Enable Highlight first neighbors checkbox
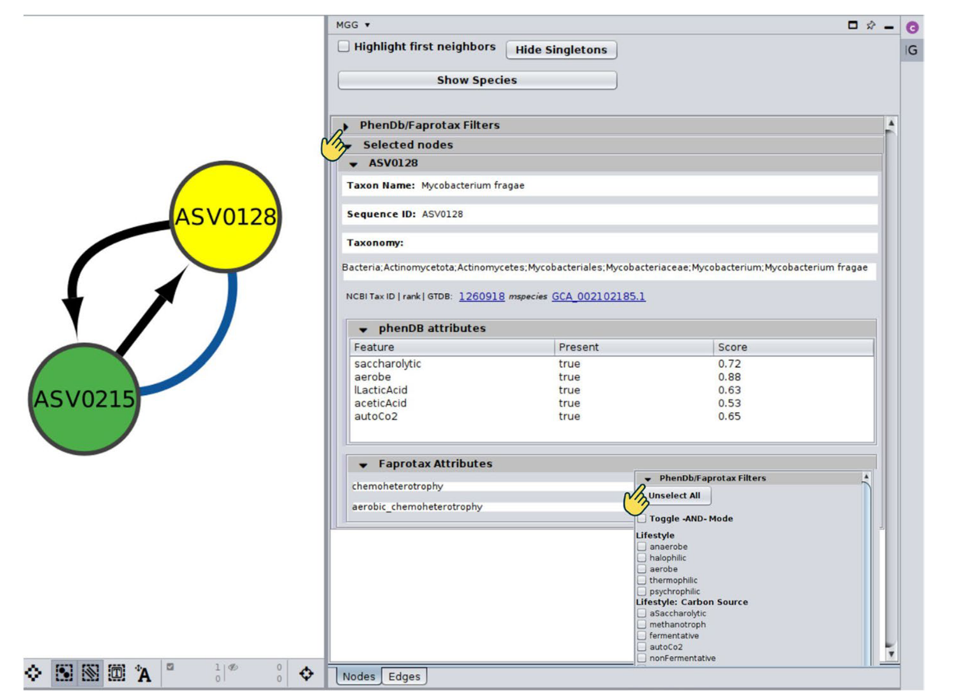958x700 pixels. coord(344,47)
